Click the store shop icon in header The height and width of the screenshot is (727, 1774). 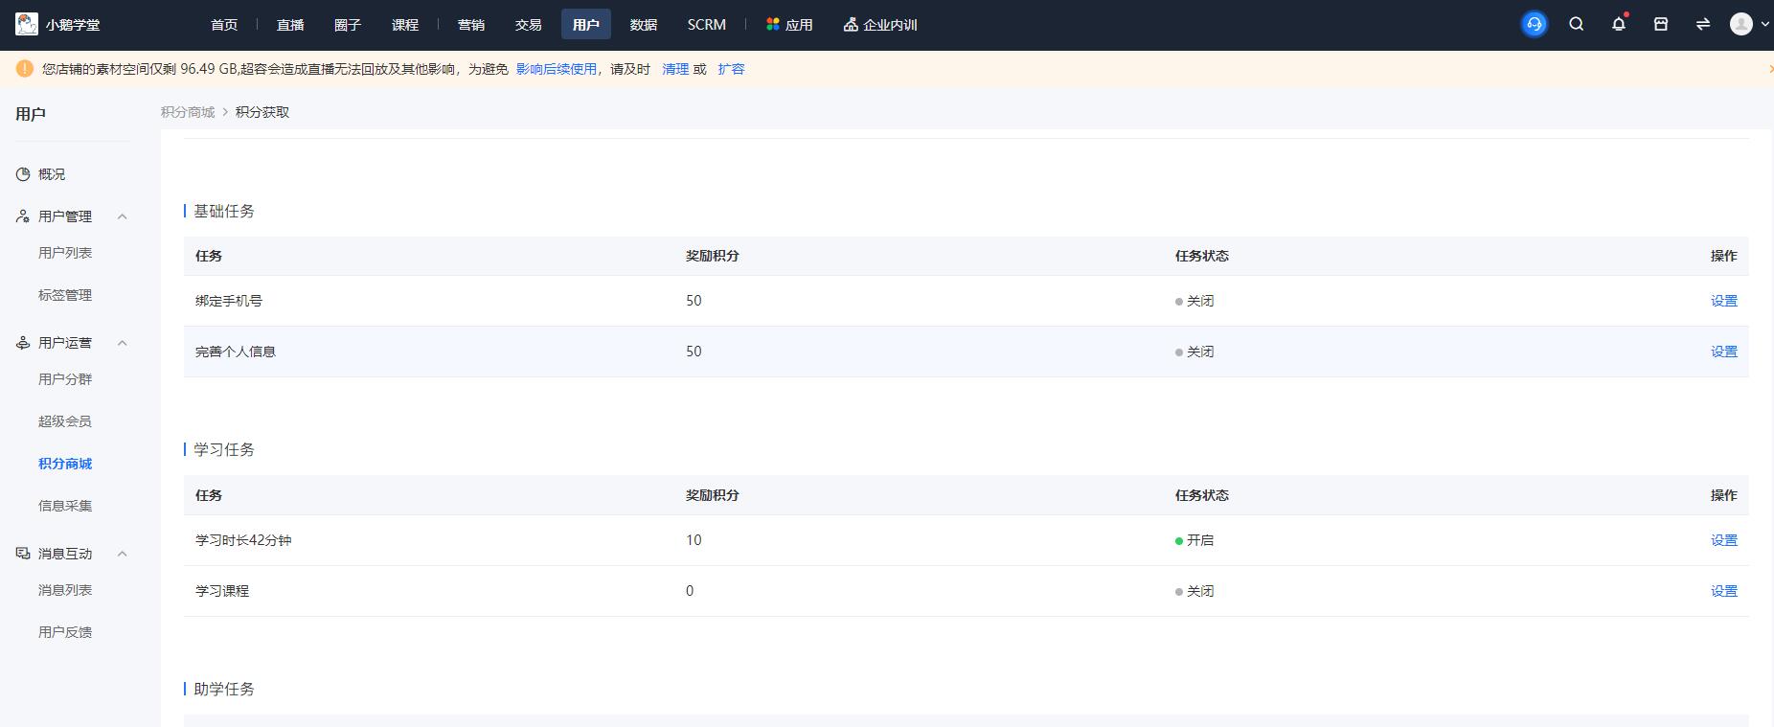click(x=1660, y=25)
